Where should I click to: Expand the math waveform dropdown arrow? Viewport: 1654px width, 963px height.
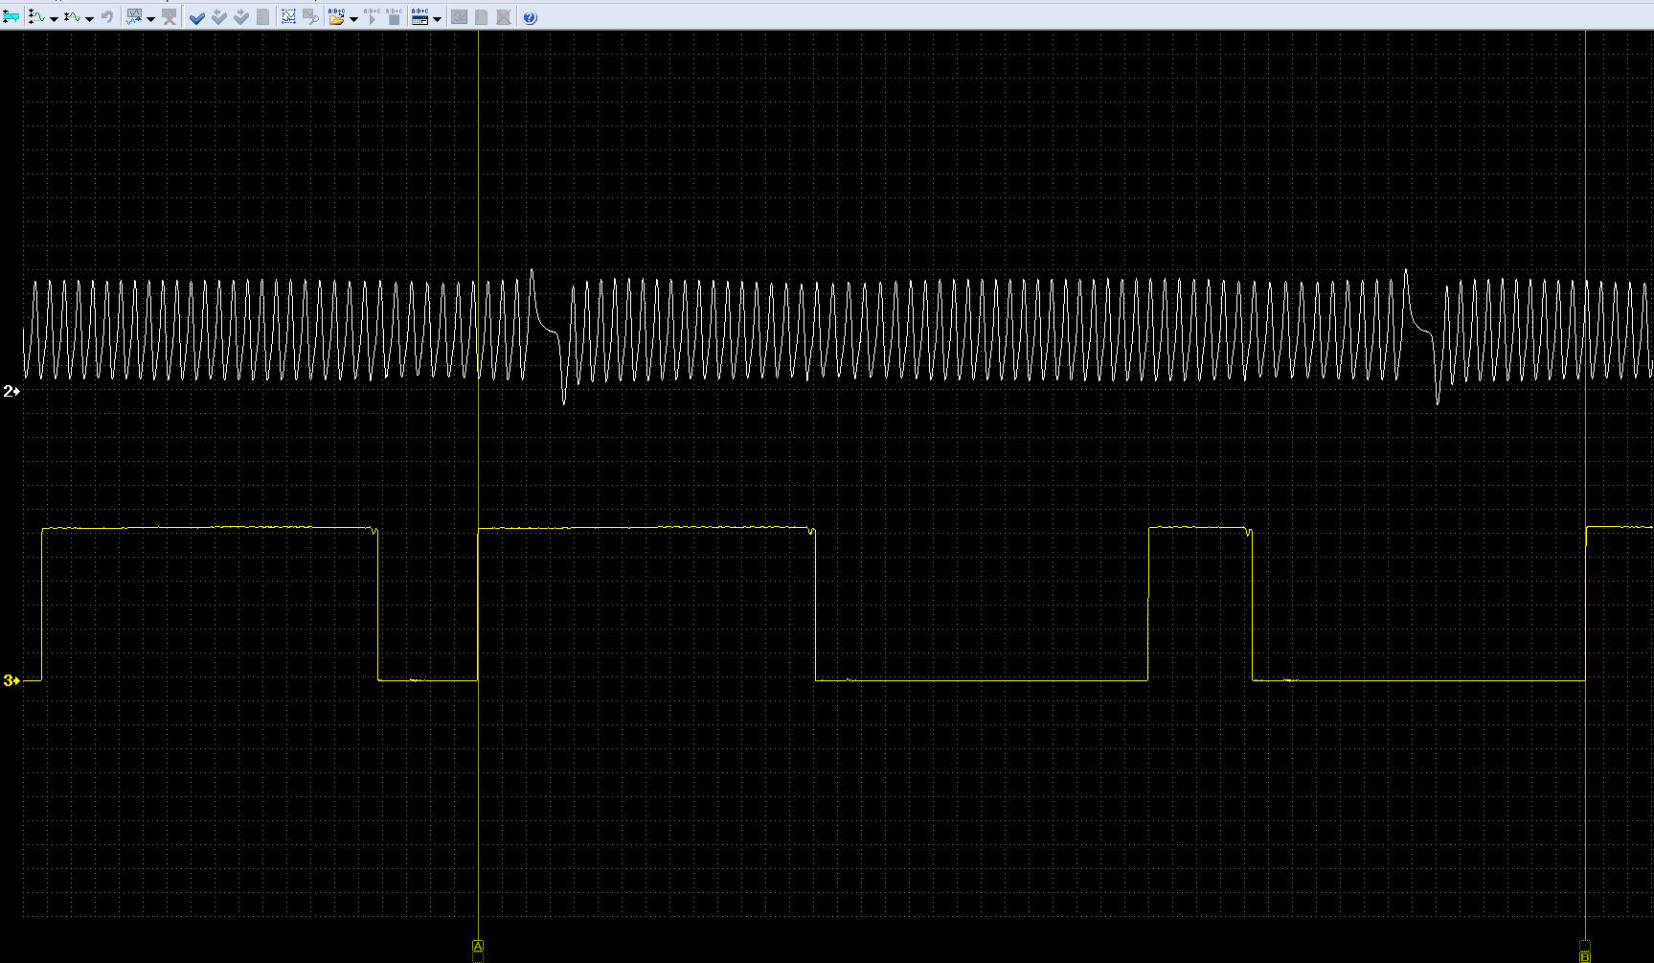coord(150,19)
